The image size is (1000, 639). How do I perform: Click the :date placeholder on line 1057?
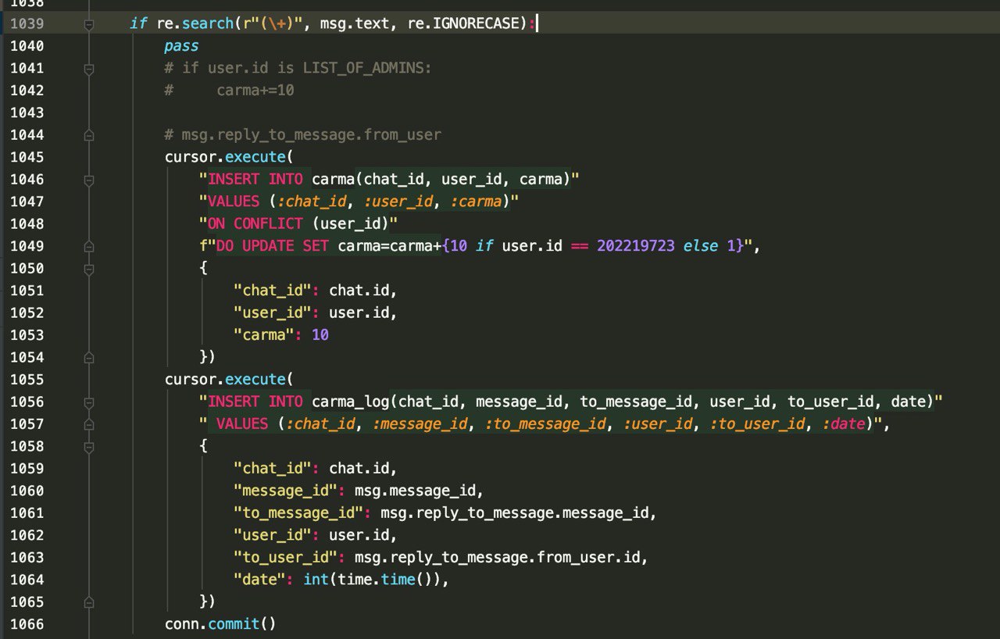844,424
